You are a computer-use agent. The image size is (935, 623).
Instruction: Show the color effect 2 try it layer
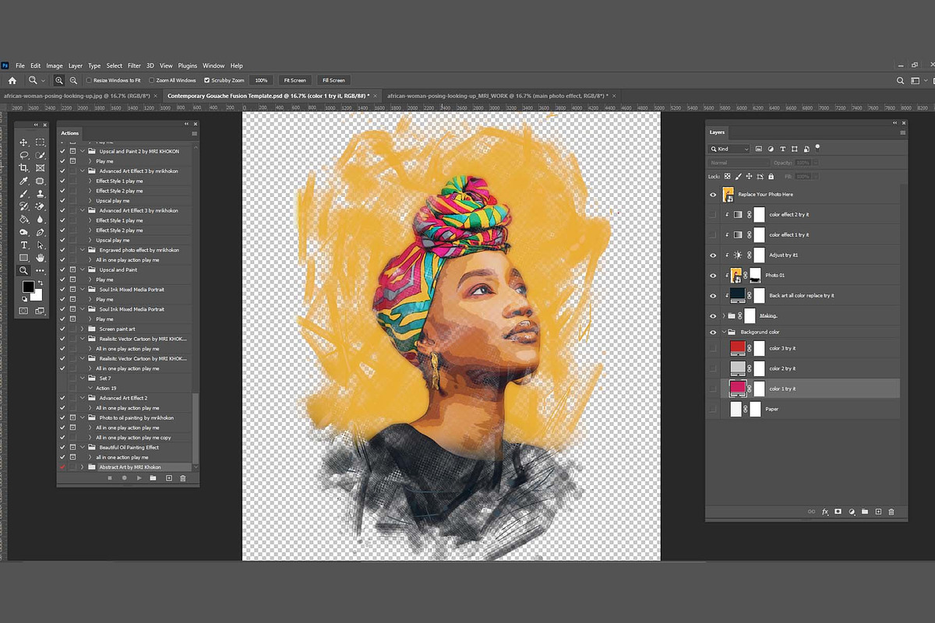tap(713, 215)
